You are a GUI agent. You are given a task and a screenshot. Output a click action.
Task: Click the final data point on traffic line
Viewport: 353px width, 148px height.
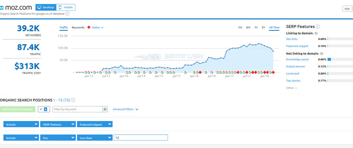(273, 51)
